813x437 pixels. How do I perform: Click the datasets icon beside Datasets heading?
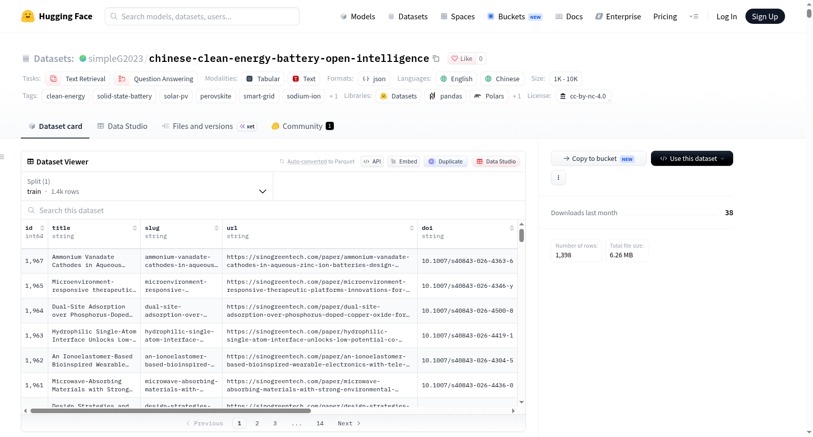click(26, 58)
